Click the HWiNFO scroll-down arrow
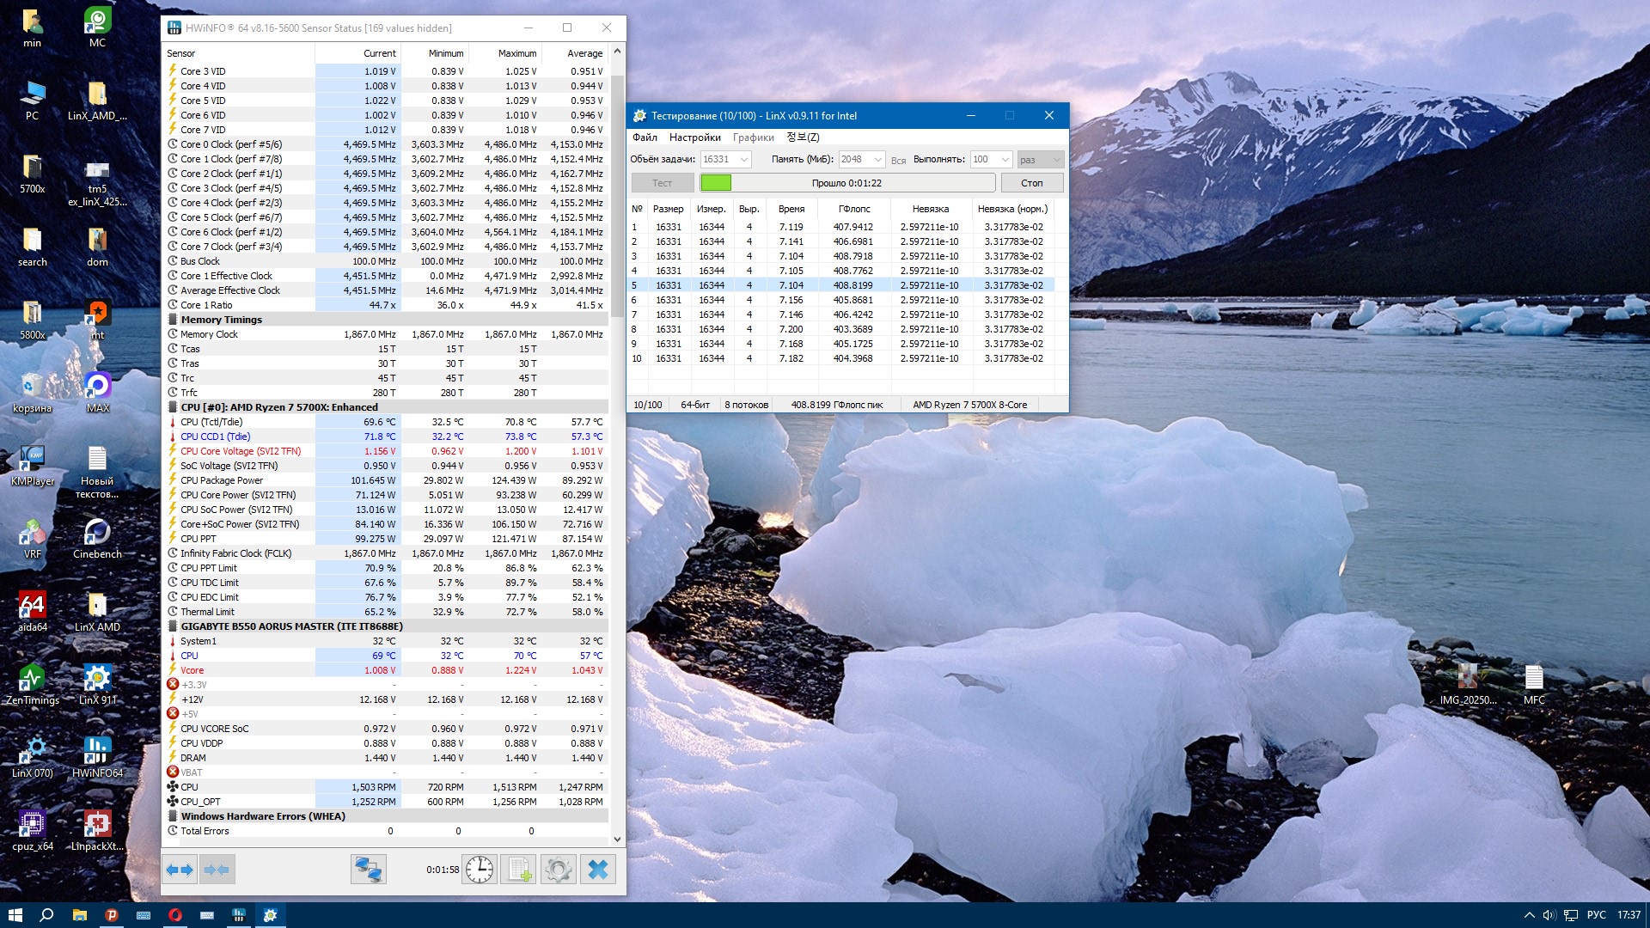Viewport: 1650px width, 928px height. 617,839
